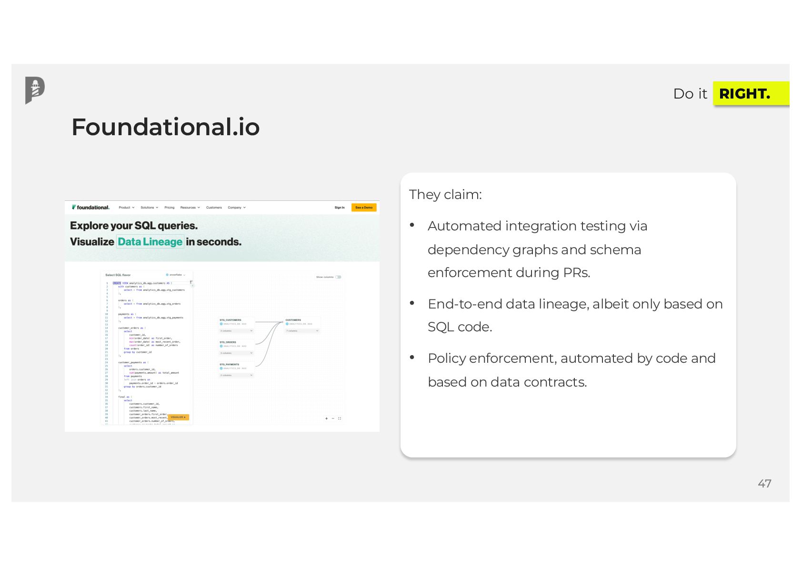This screenshot has width=802, height=567.
Task: Zoom in the lineage graph with plus icon
Action: [327, 418]
